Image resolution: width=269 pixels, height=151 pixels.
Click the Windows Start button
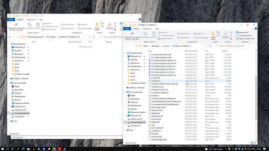(x=3, y=149)
